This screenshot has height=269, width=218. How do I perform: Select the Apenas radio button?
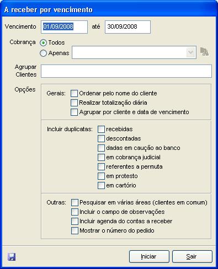[x=43, y=53]
